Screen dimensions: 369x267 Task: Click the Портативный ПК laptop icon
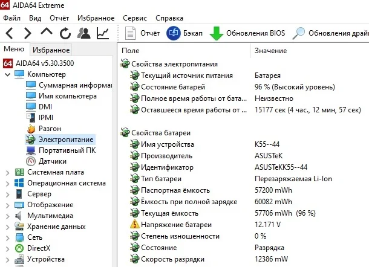31,150
